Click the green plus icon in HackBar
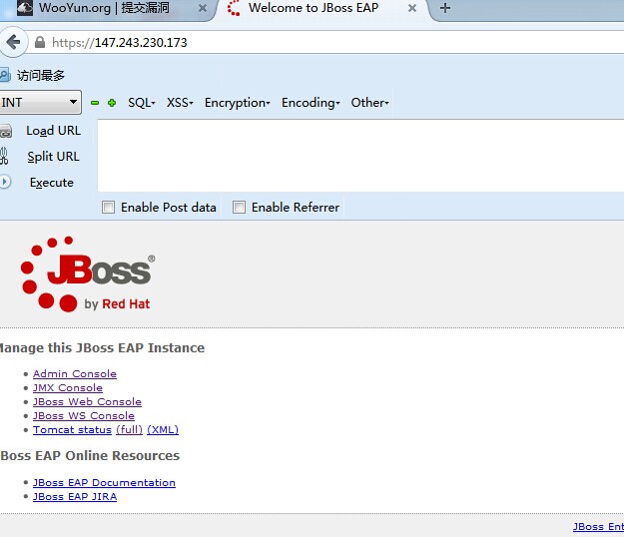This screenshot has height=537, width=624. coord(112,103)
